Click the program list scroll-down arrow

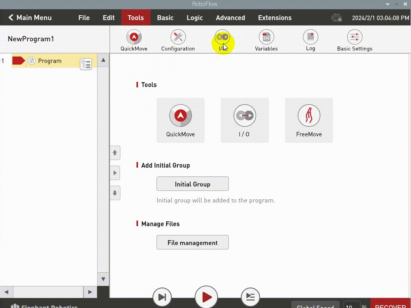(x=103, y=279)
